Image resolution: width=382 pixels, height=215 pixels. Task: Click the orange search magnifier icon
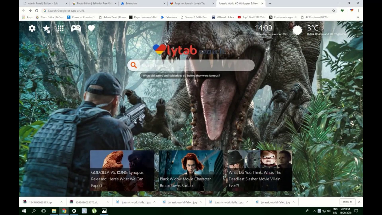(x=133, y=65)
